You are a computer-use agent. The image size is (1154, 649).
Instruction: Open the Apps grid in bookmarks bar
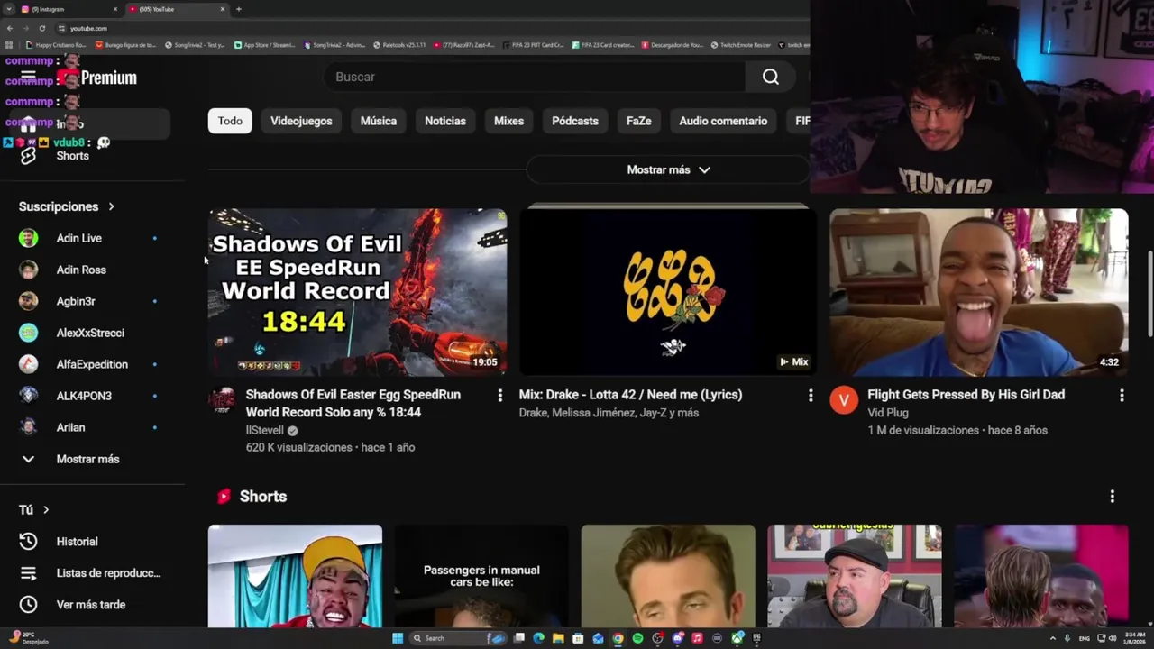9,44
